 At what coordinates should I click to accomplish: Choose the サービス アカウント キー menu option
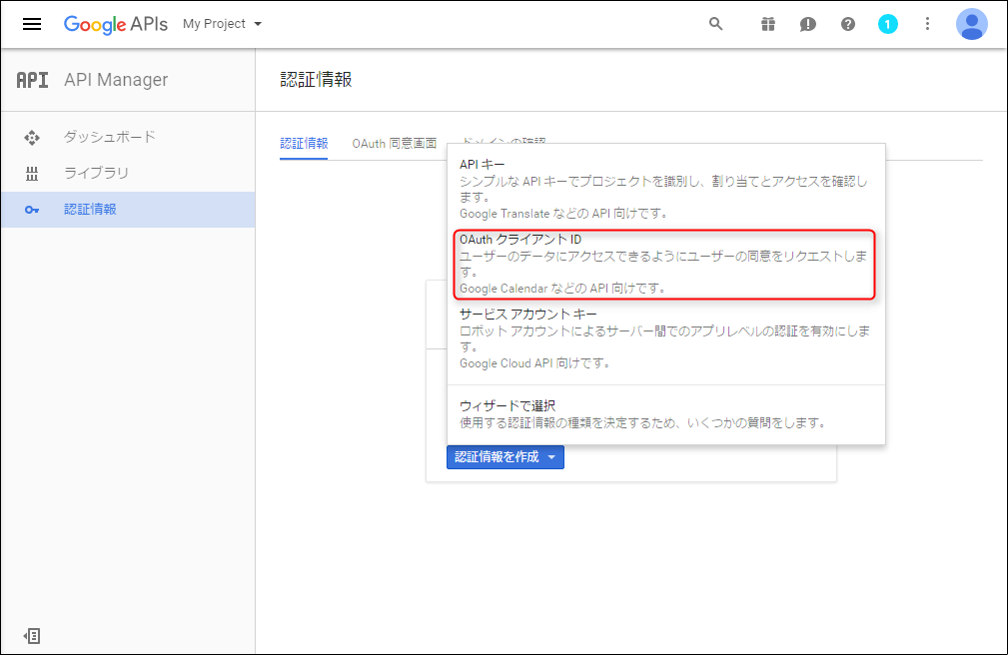[x=666, y=338]
